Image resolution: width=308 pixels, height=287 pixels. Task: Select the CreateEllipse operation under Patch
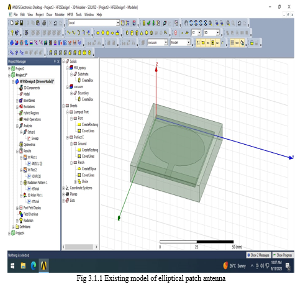(x=89, y=169)
